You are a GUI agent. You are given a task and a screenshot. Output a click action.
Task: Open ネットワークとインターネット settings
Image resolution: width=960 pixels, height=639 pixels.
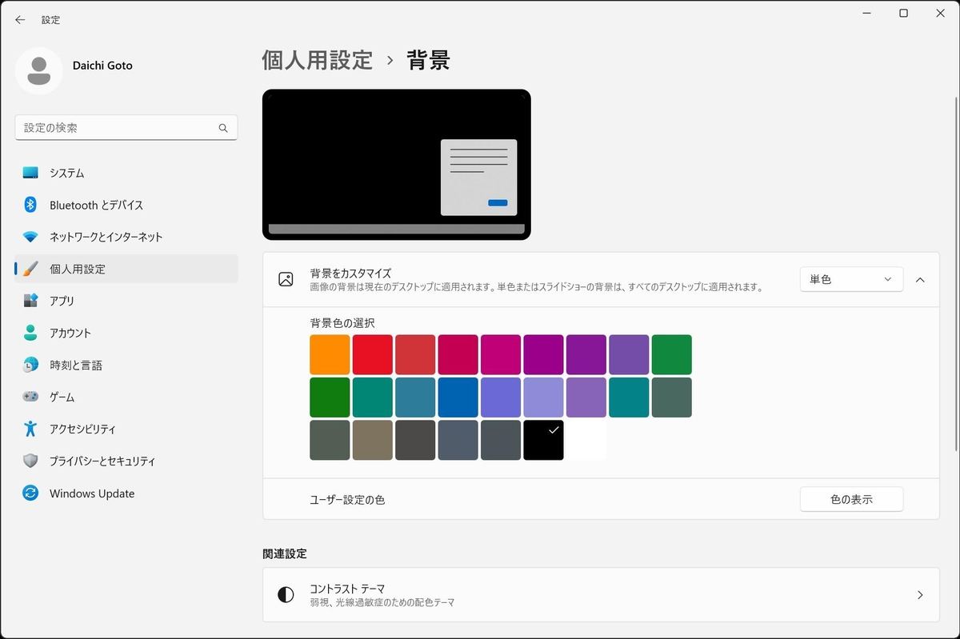[126, 237]
